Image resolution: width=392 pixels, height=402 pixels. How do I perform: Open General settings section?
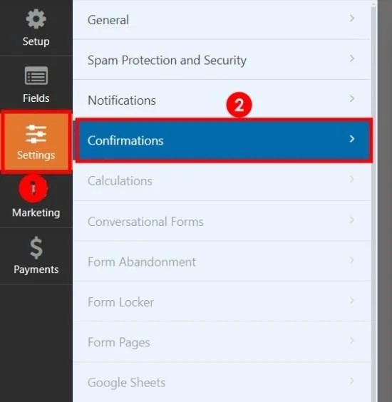click(222, 20)
